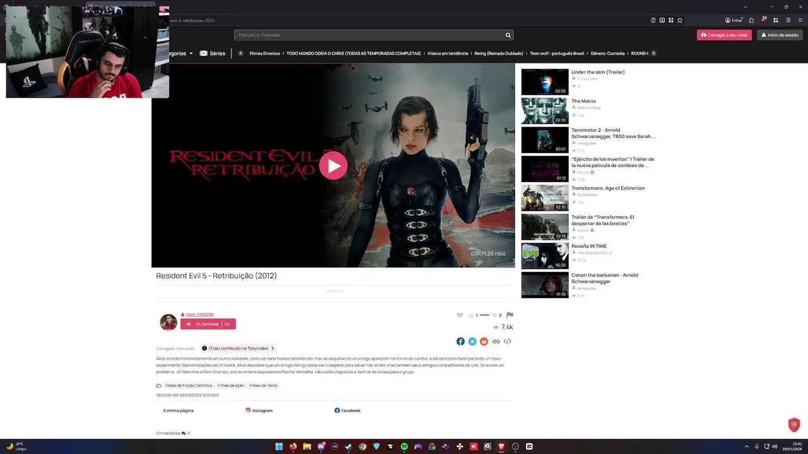Copy the video link icon
Image resolution: width=808 pixels, height=454 pixels.
(496, 341)
